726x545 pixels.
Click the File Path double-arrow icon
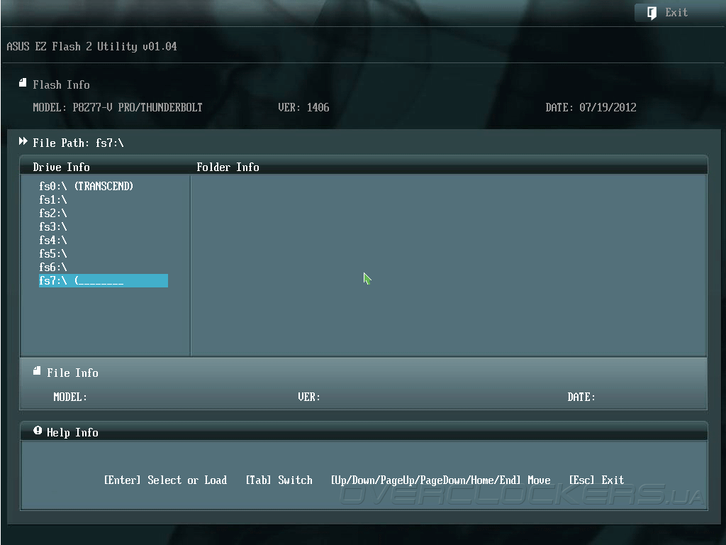pos(23,141)
